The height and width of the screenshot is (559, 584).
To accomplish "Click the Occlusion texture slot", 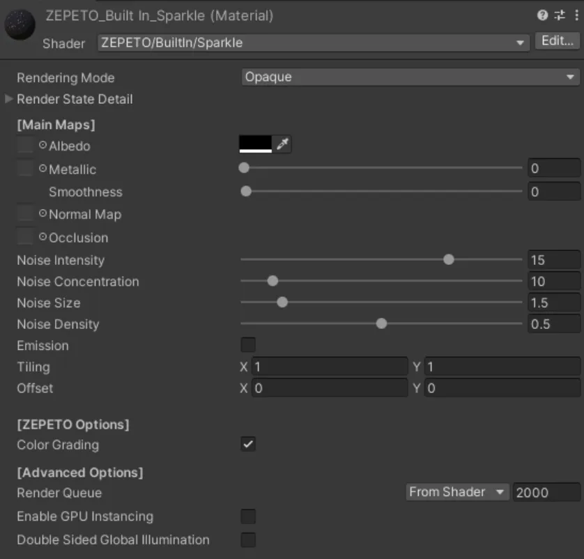I will 25,237.
